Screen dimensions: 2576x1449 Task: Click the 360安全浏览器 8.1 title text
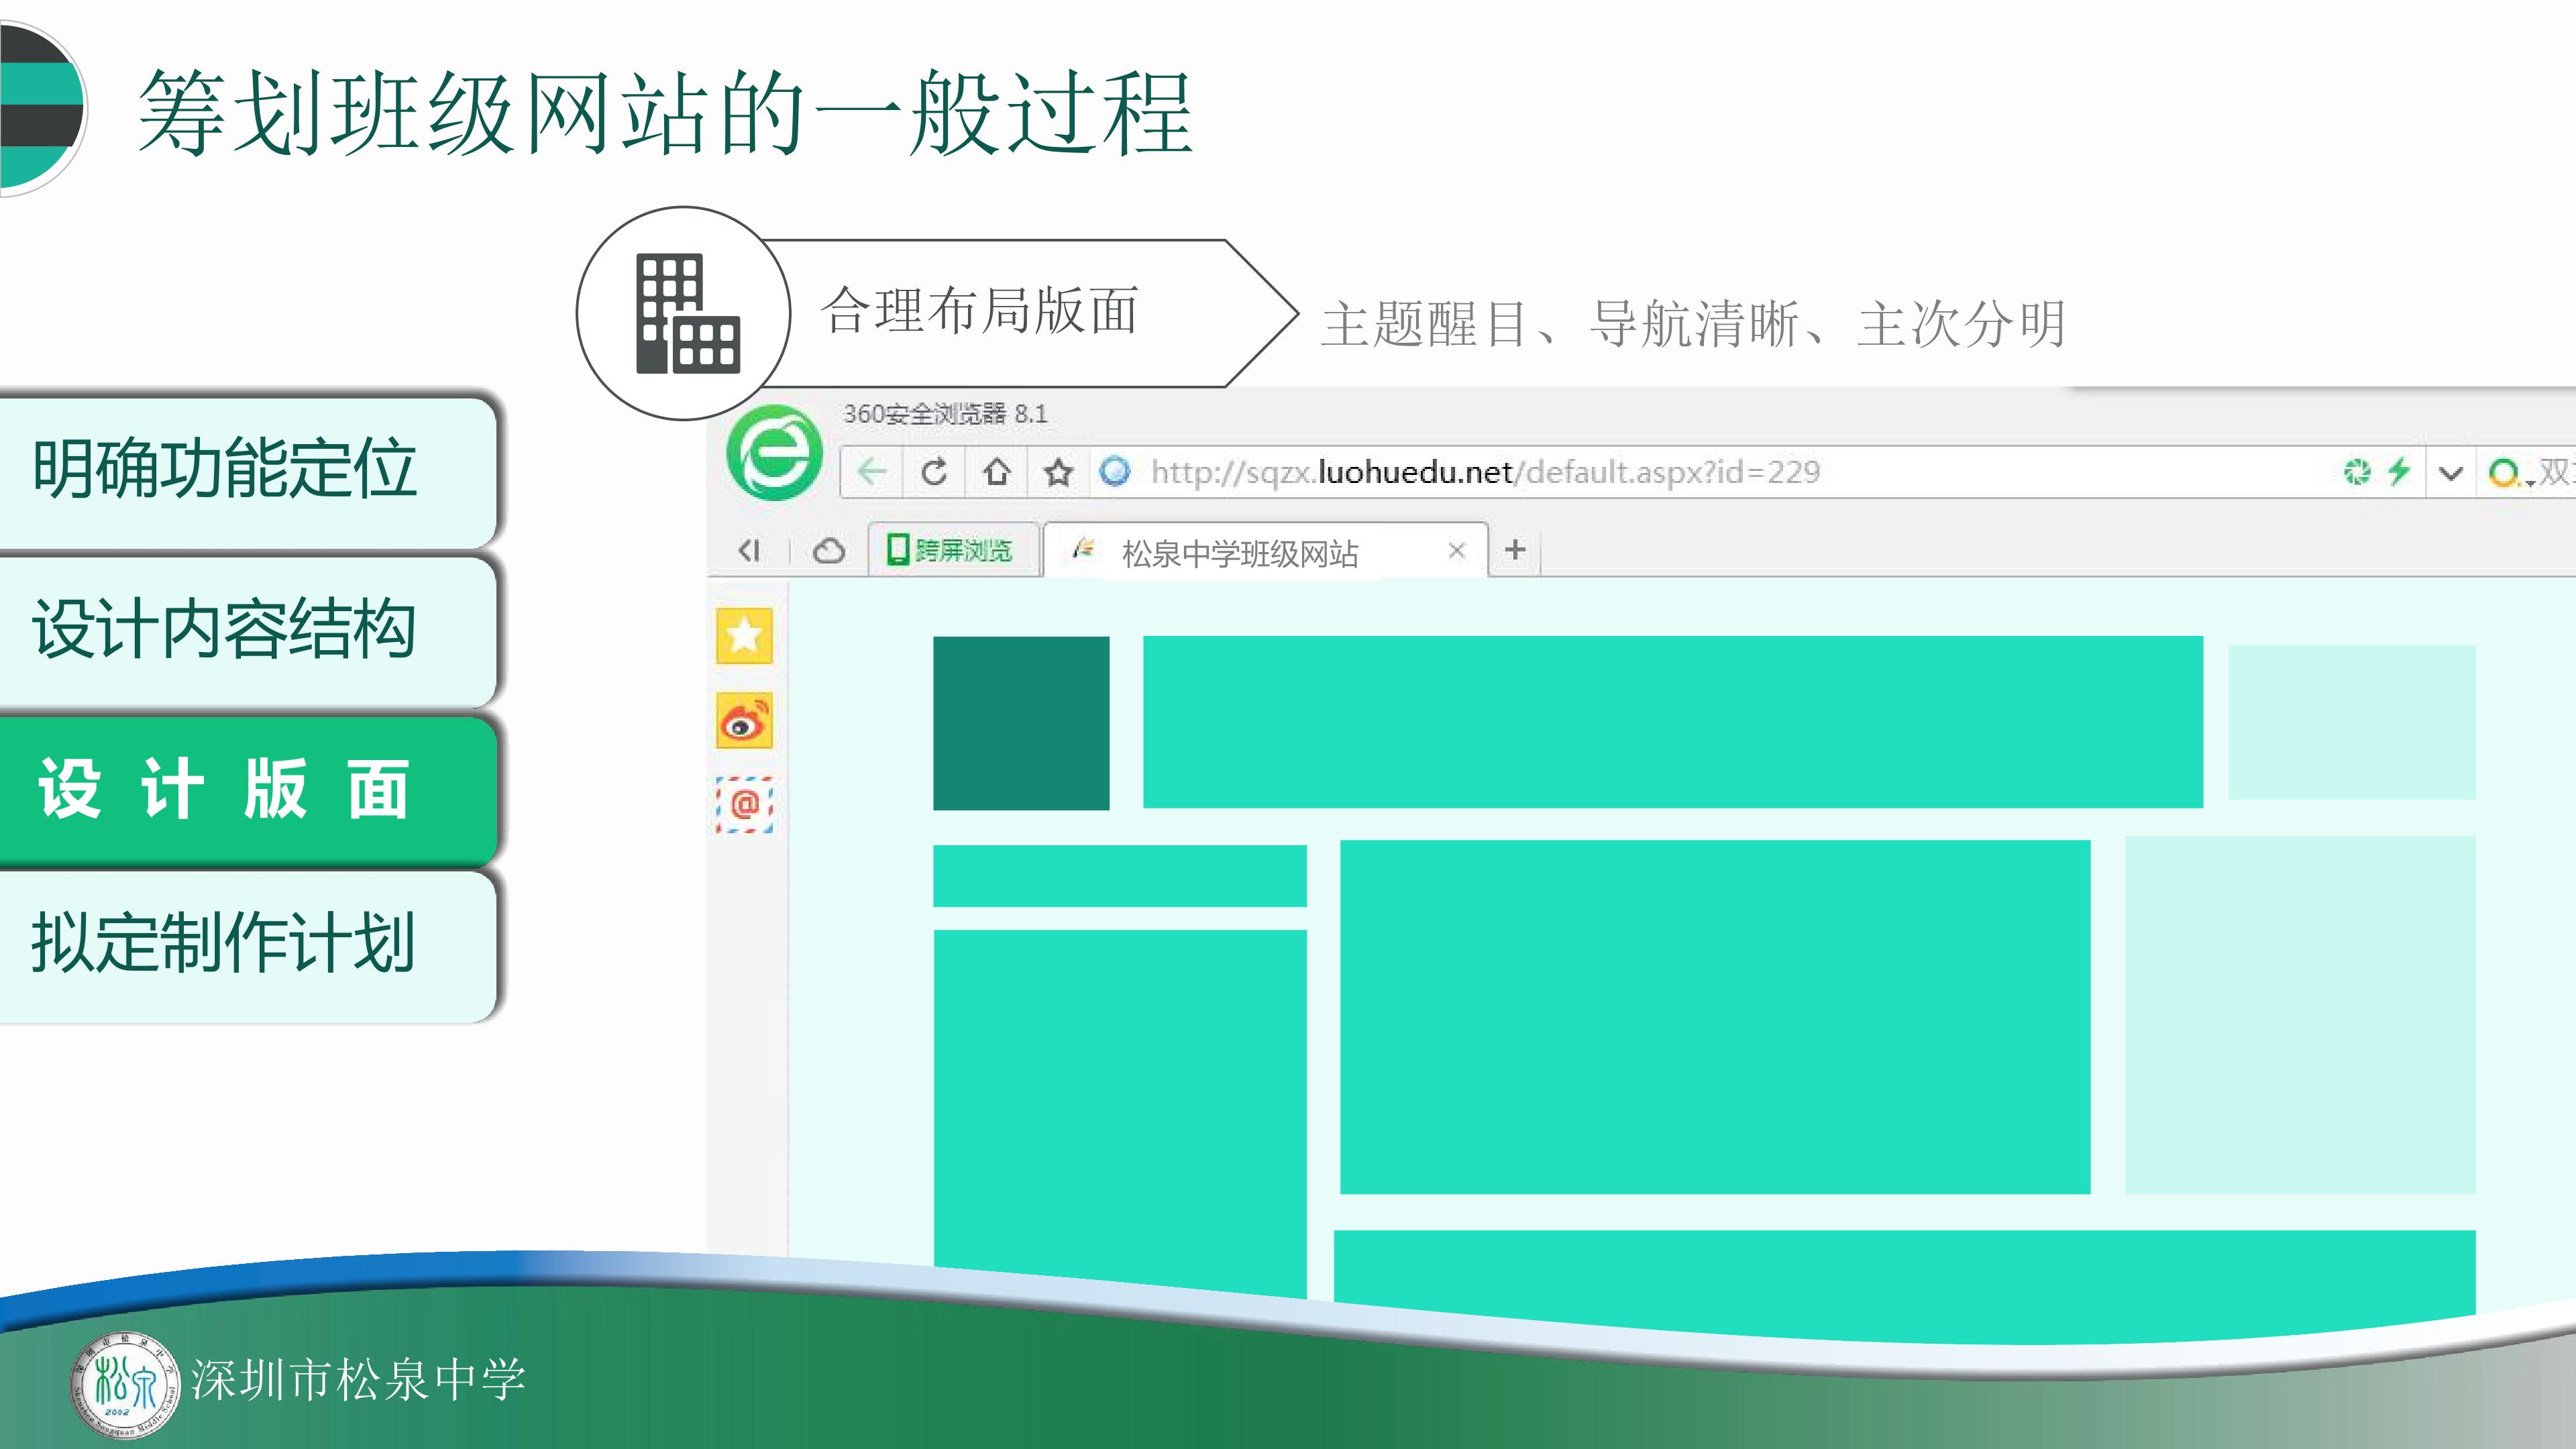coord(945,414)
